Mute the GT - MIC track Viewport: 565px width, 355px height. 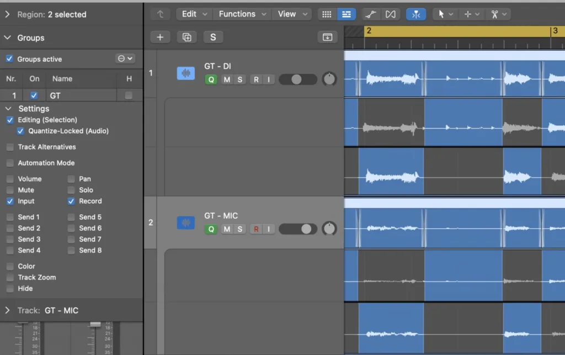[x=227, y=229]
